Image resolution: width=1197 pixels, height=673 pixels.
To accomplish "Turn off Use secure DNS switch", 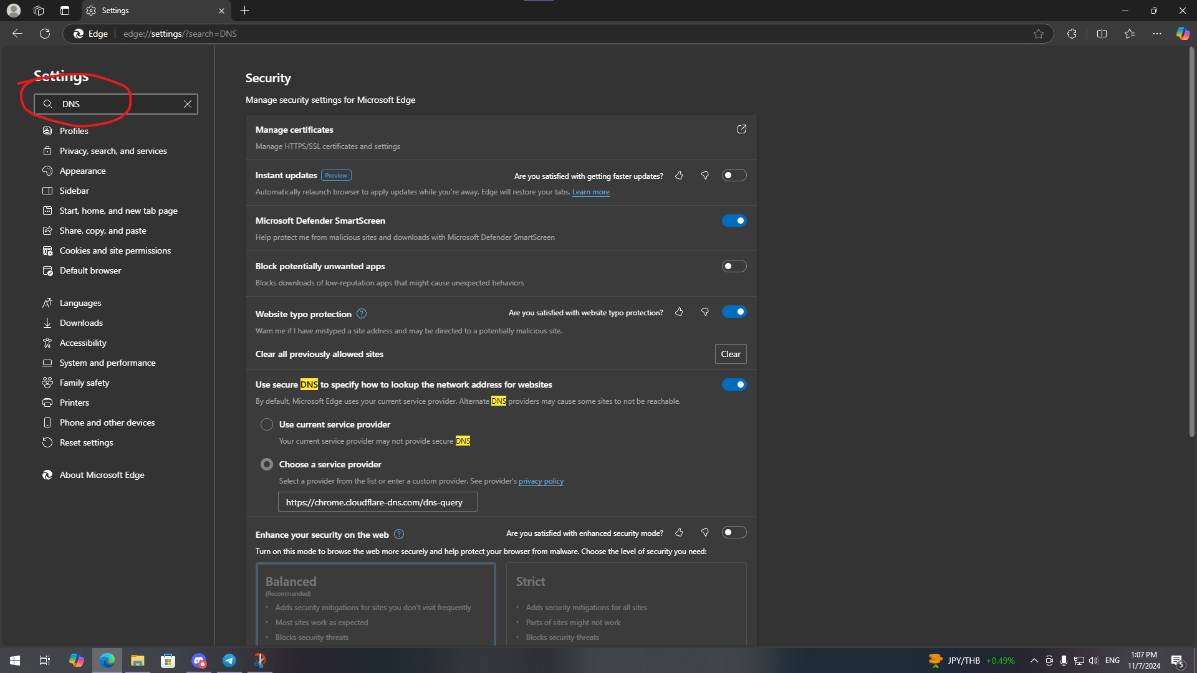I will click(734, 384).
